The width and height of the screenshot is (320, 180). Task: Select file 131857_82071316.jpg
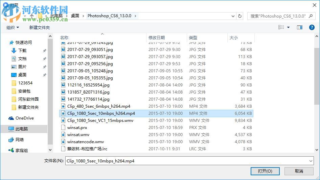pos(88,92)
